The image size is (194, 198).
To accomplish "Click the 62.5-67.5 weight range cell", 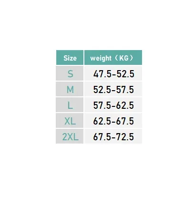I will pos(113,121).
